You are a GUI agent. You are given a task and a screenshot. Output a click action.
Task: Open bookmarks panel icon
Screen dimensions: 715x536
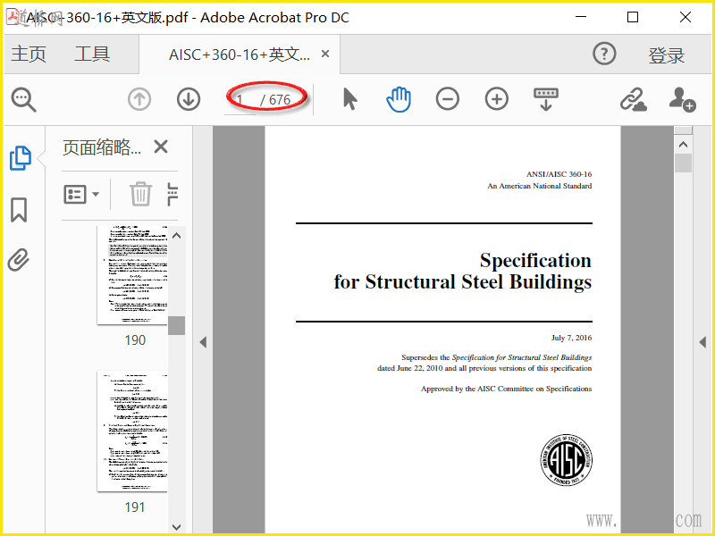19,210
